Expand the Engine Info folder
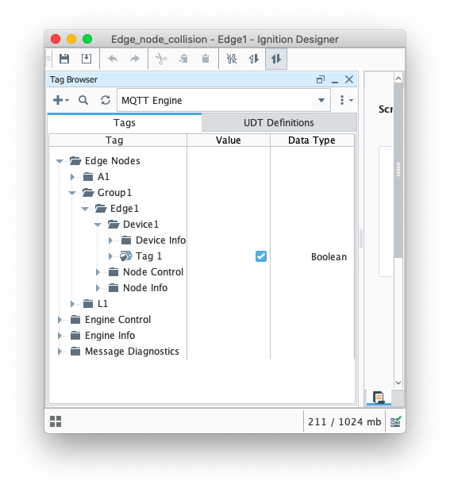The height and width of the screenshot is (492, 450). click(60, 336)
